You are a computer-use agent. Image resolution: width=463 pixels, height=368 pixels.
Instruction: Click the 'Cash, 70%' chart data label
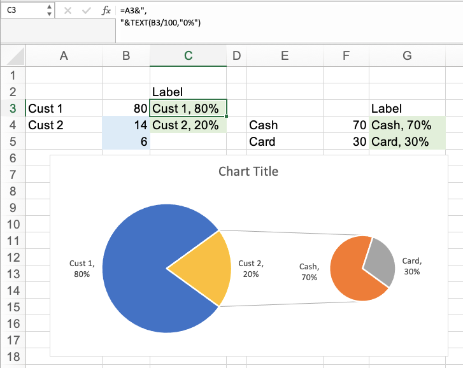click(x=309, y=272)
